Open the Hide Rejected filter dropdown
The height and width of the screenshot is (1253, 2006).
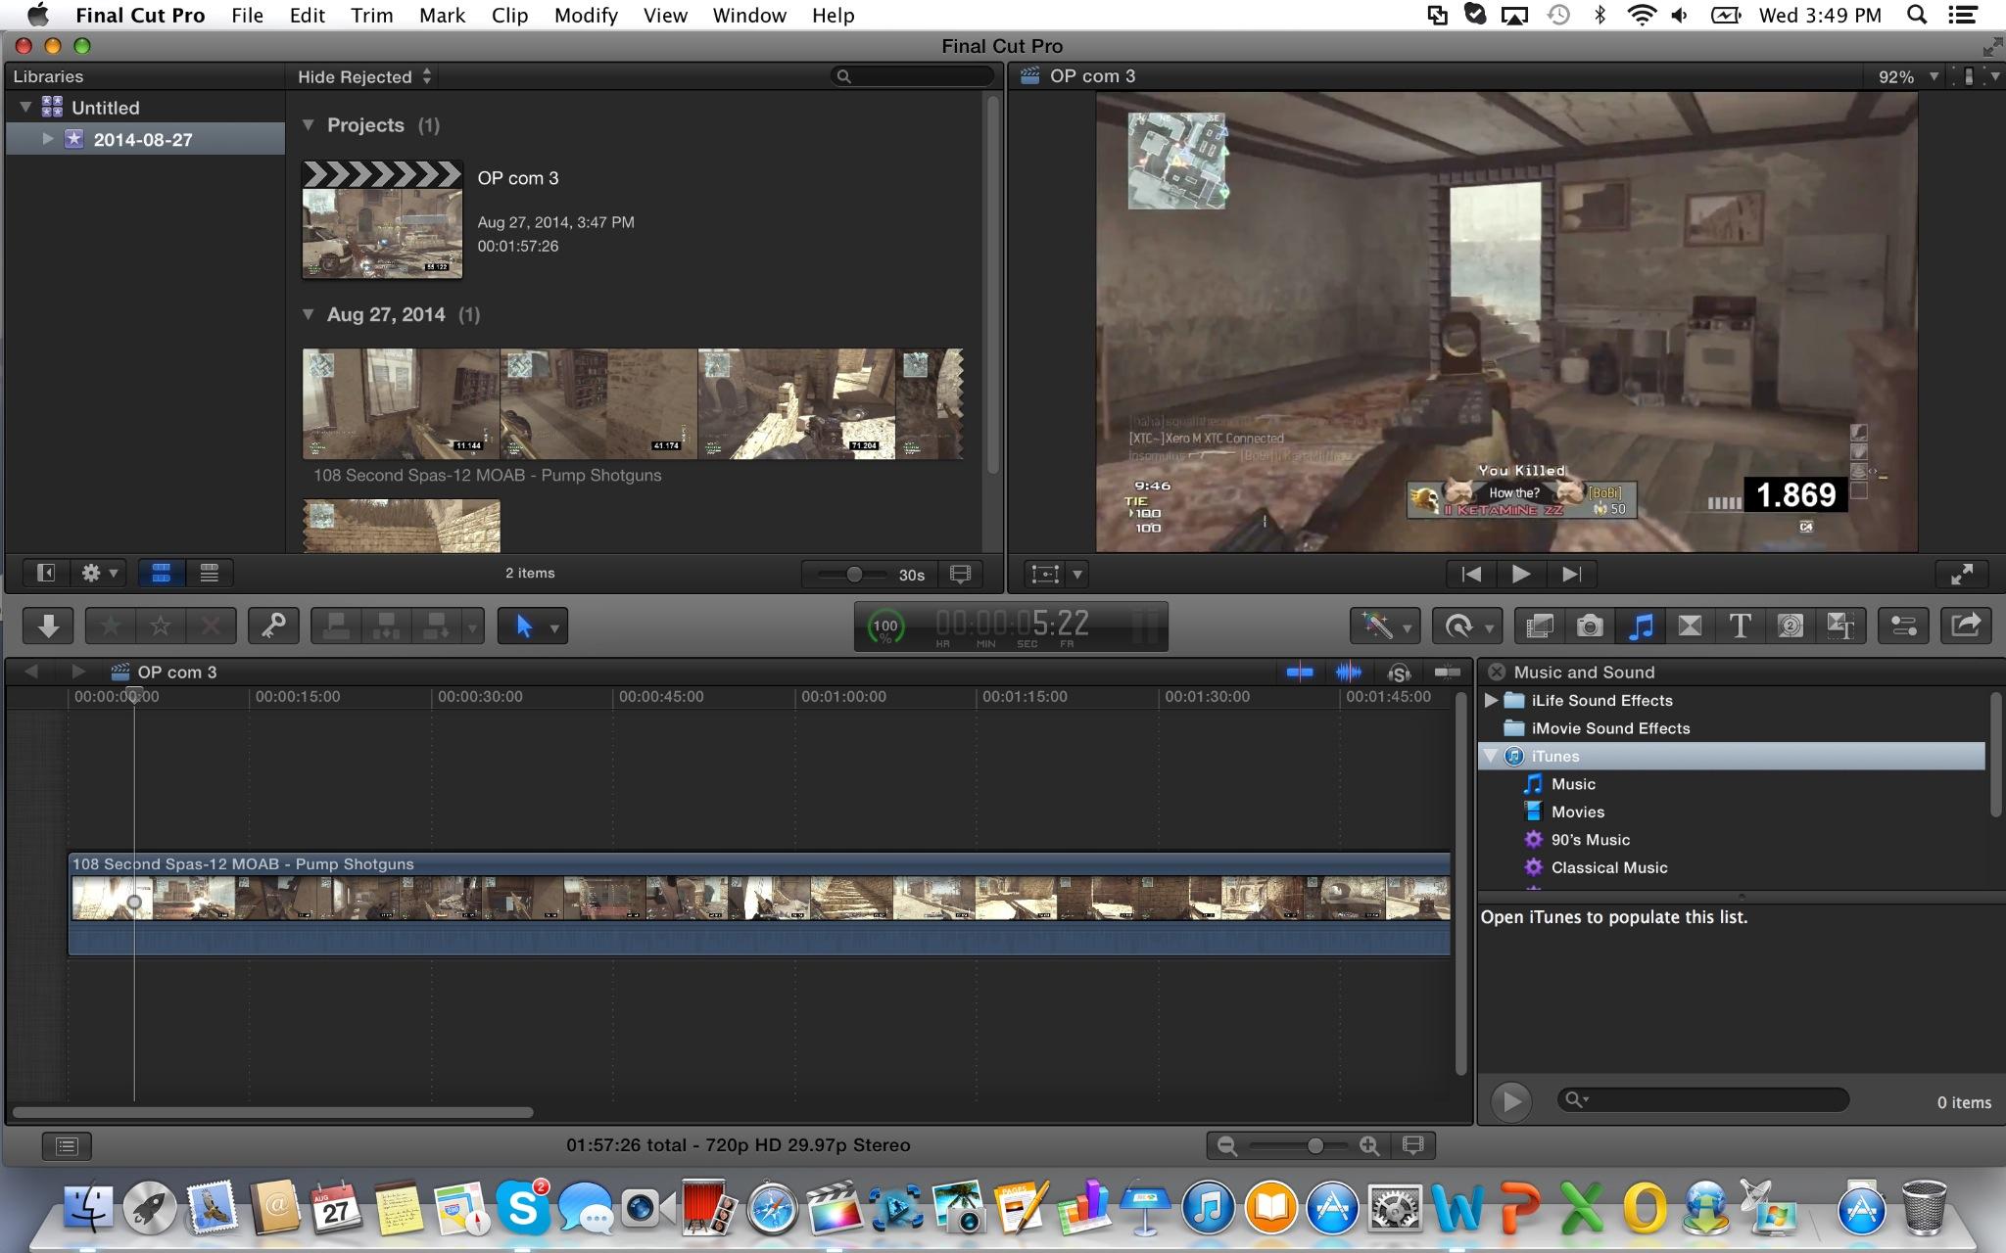pyautogui.click(x=364, y=76)
